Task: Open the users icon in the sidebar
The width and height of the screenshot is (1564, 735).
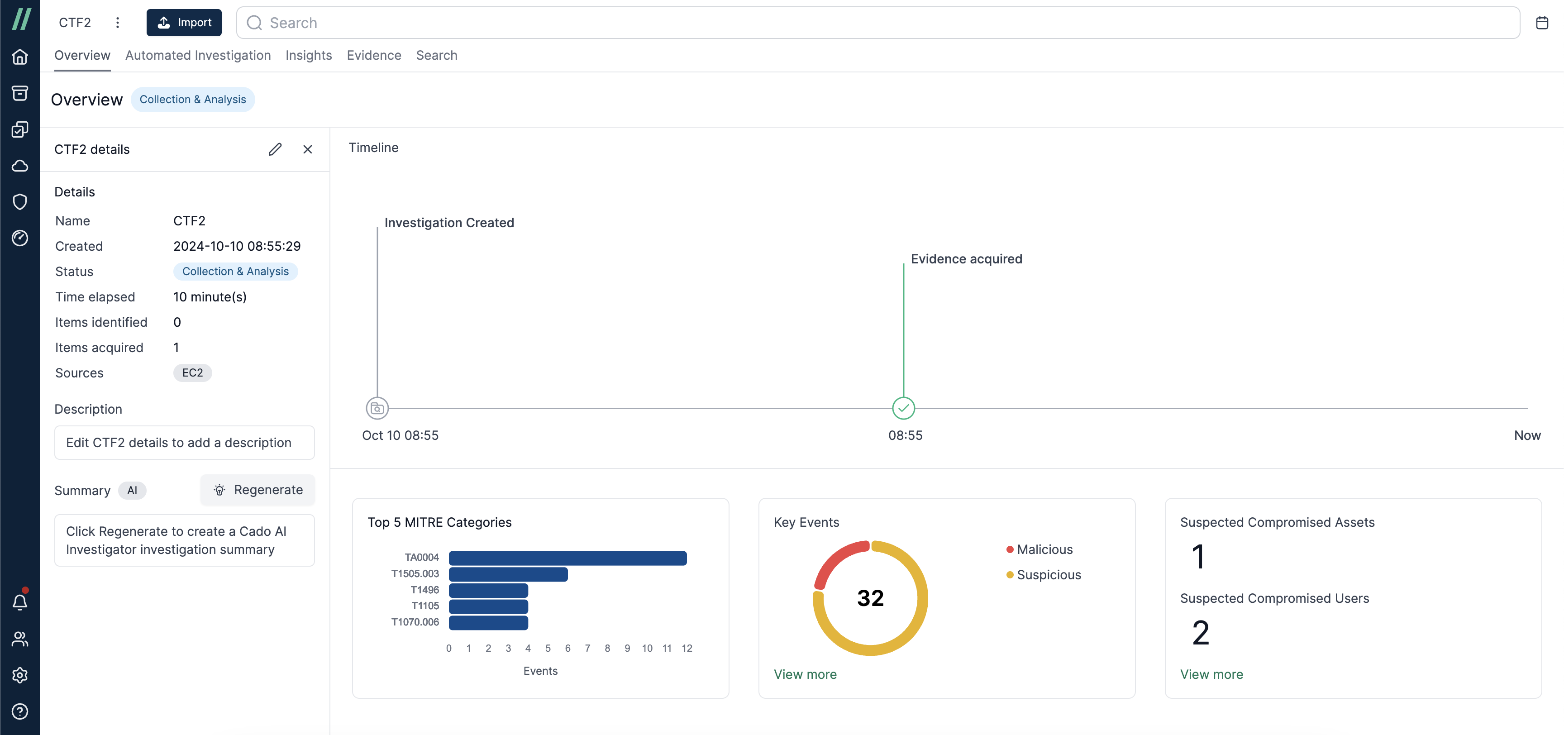Action: (x=20, y=639)
